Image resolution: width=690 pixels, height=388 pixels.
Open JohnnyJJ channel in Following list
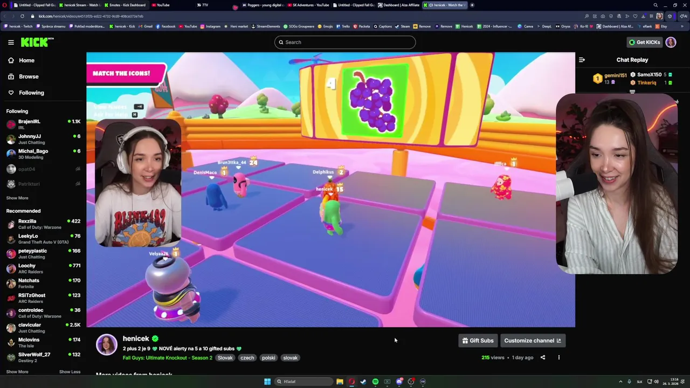tap(43, 139)
